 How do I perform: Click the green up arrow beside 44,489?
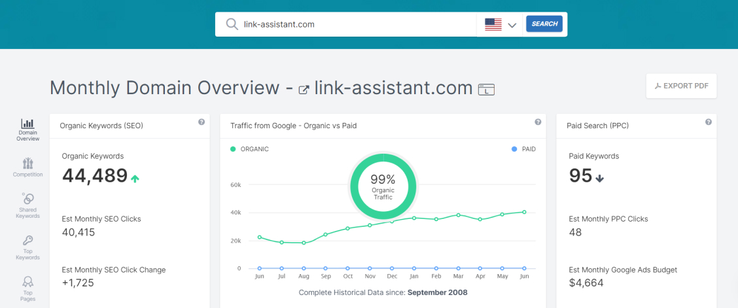pos(135,179)
